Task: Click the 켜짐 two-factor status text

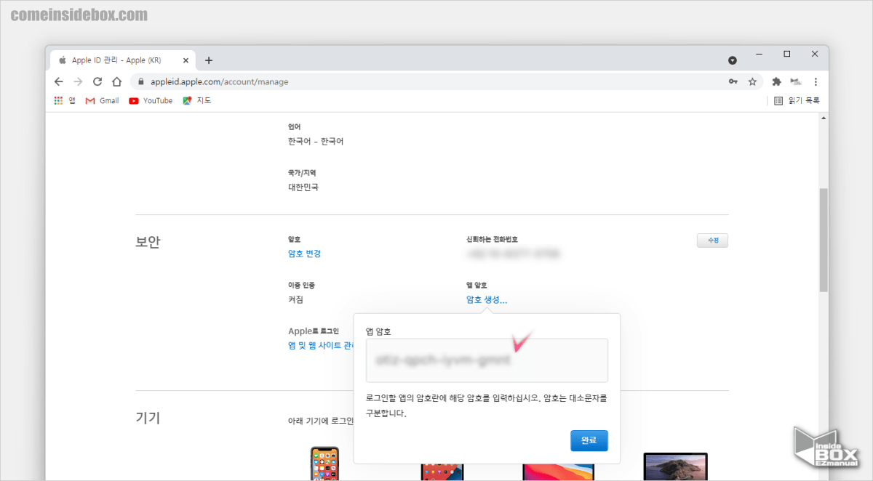Action: [296, 299]
